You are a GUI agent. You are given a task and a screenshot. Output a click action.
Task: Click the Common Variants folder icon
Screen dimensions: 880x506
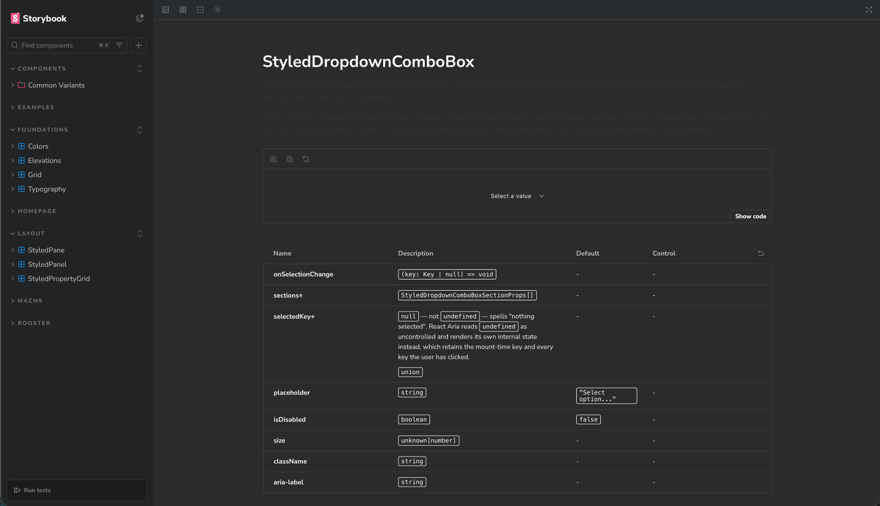click(21, 85)
